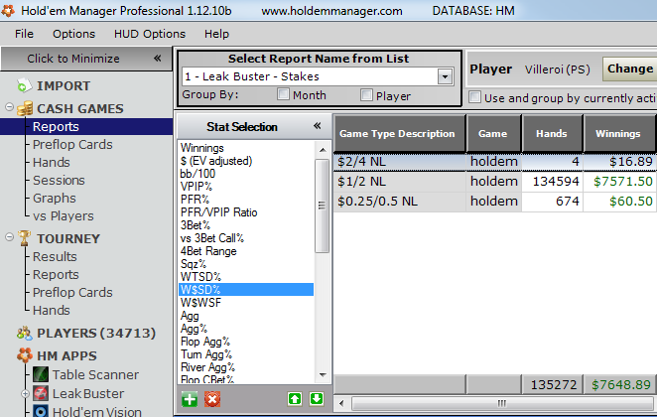Image resolution: width=657 pixels, height=417 pixels.
Task: Open the File menu
Action: tap(24, 34)
